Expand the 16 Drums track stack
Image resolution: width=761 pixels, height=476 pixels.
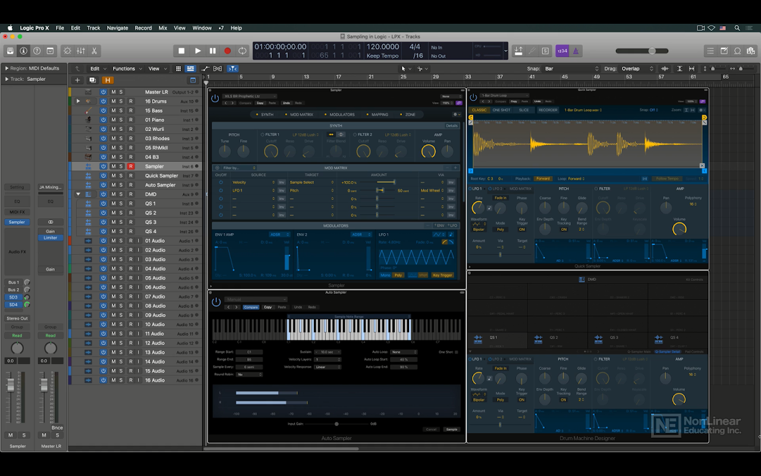click(78, 101)
